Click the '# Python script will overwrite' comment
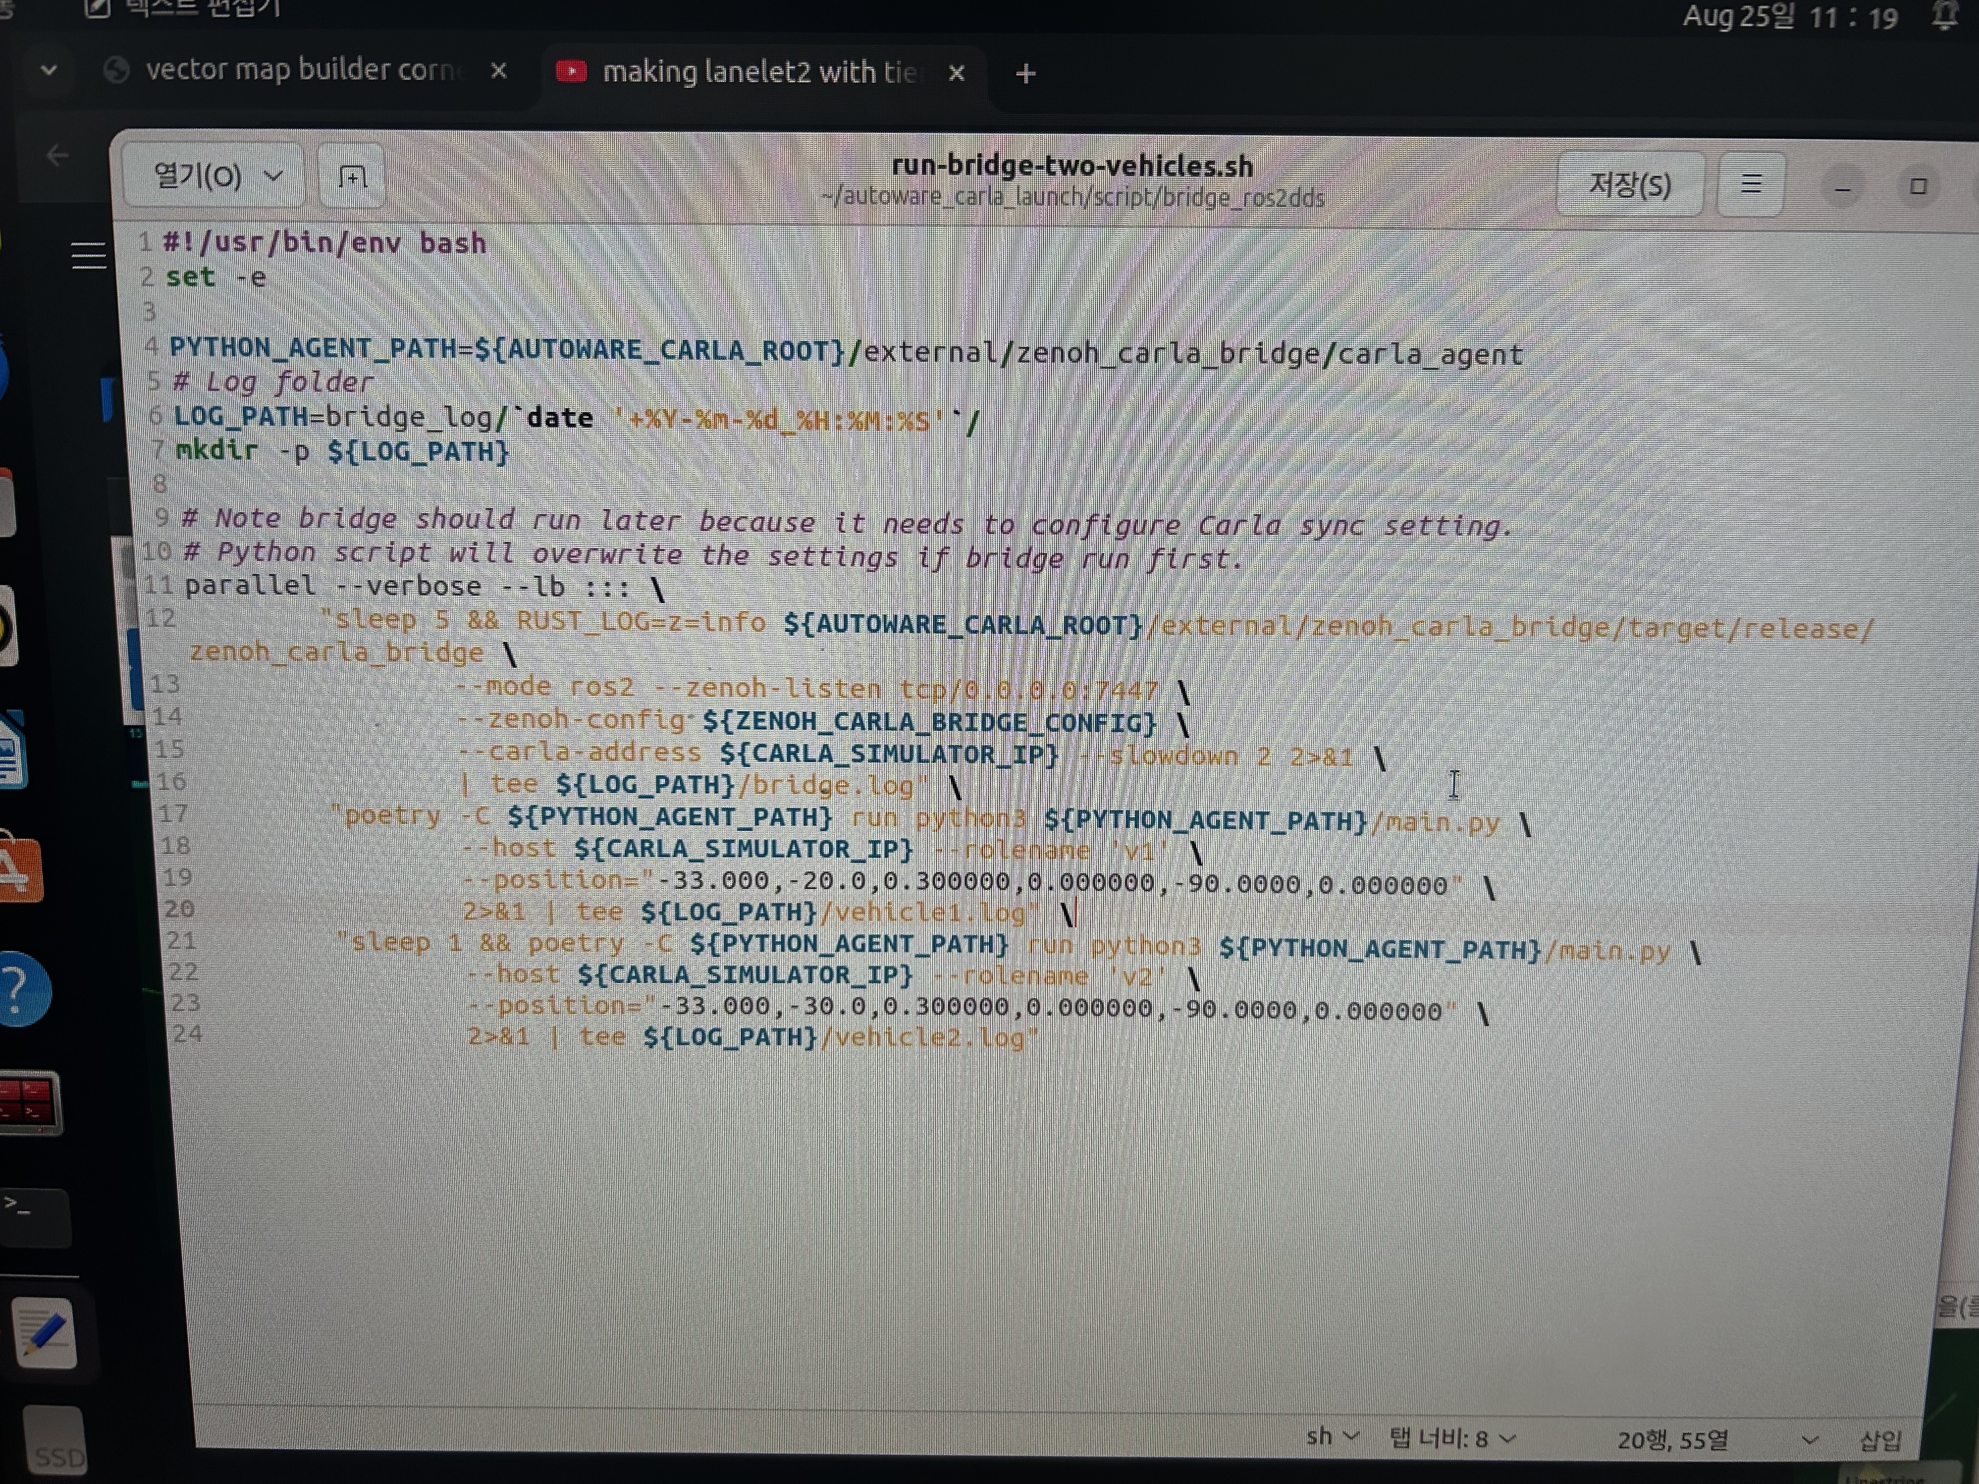The width and height of the screenshot is (1979, 1484). pyautogui.click(x=714, y=556)
